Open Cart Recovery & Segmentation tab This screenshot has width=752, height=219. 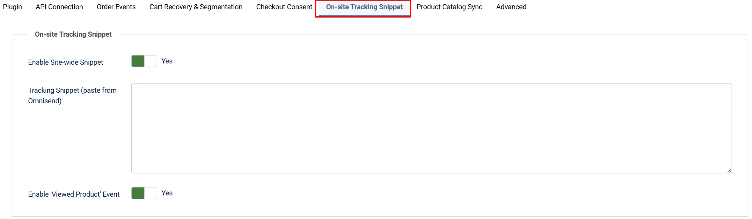[x=196, y=7]
